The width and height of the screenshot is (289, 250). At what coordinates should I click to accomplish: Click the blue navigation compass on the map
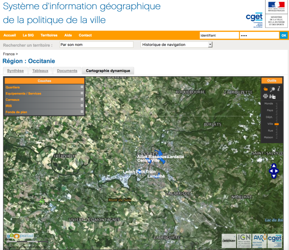(273, 171)
